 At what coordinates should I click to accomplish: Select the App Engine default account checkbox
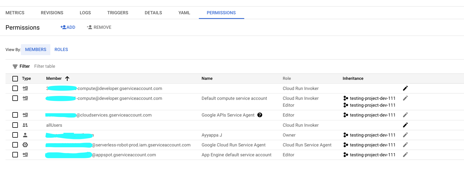click(x=15, y=155)
